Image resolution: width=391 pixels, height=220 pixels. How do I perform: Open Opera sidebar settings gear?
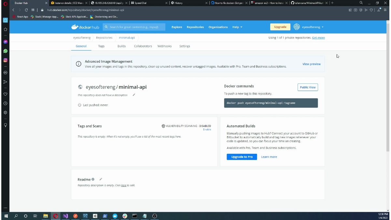[5, 112]
